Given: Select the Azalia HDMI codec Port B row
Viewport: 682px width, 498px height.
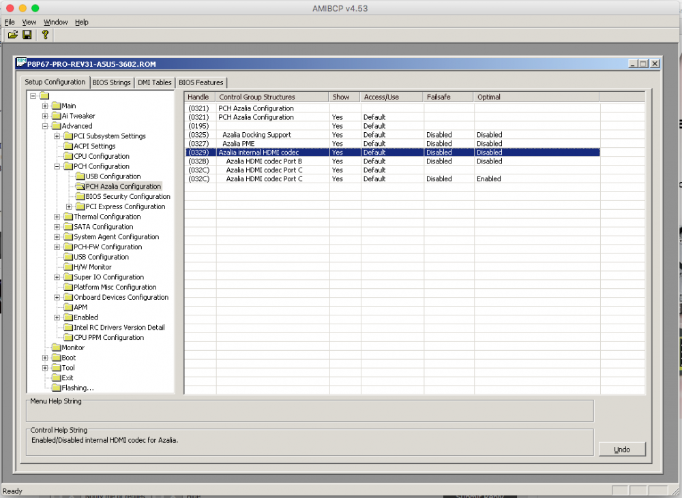Looking at the screenshot, I should 393,161.
